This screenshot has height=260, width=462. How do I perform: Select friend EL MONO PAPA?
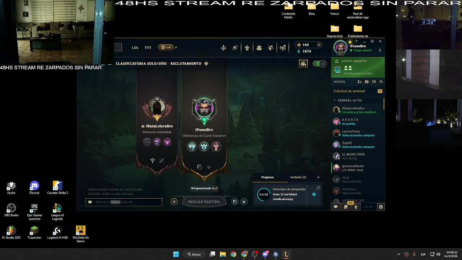(x=358, y=156)
